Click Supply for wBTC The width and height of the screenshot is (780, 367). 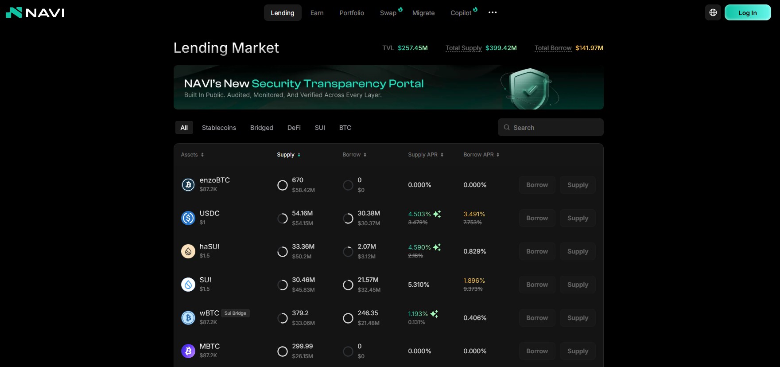578,318
